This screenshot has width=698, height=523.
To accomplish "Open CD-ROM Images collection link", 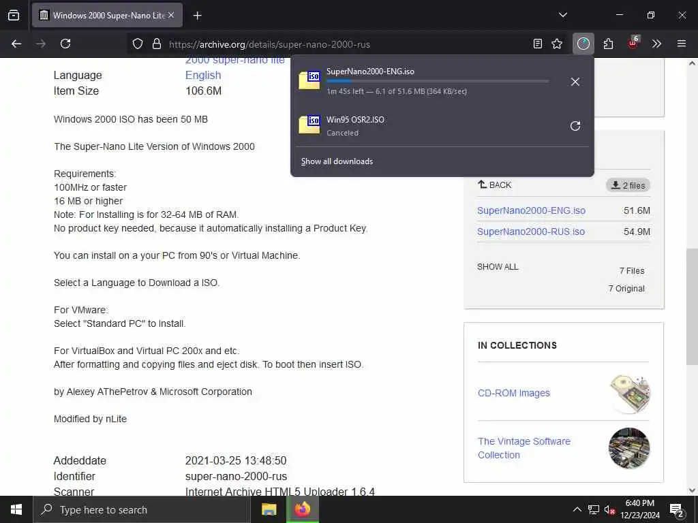I will [514, 393].
